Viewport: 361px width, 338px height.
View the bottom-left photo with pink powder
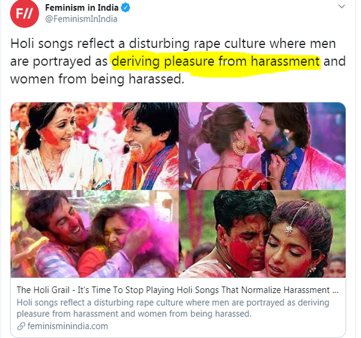tap(95, 234)
